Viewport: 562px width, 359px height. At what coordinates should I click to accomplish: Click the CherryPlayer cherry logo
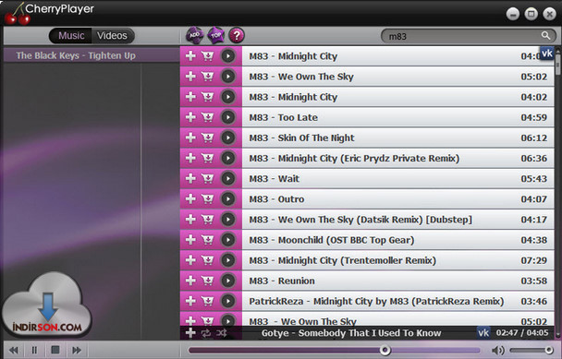[x=17, y=15]
